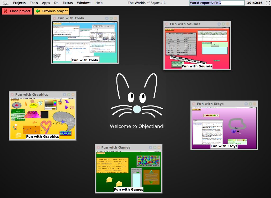
Task: Click the Fun with Graphics title bar text
Action: point(32,95)
